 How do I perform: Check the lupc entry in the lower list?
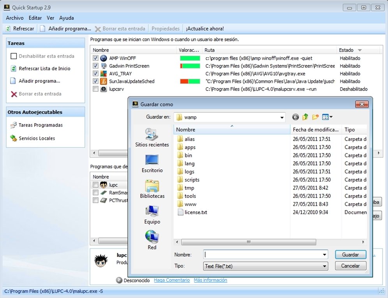pyautogui.click(x=95, y=185)
